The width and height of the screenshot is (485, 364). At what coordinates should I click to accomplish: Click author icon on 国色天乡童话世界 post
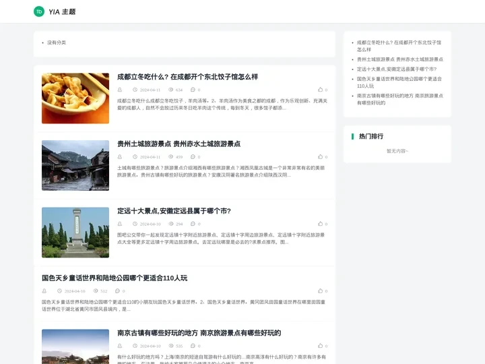point(44,291)
